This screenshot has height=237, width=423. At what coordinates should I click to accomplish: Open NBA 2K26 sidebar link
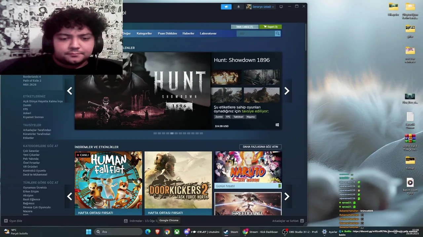30,85
